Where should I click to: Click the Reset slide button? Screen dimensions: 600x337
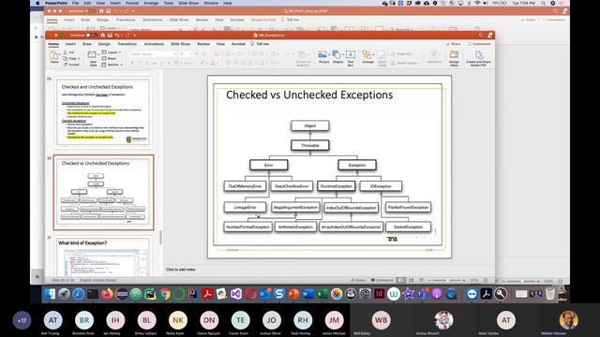109,58
